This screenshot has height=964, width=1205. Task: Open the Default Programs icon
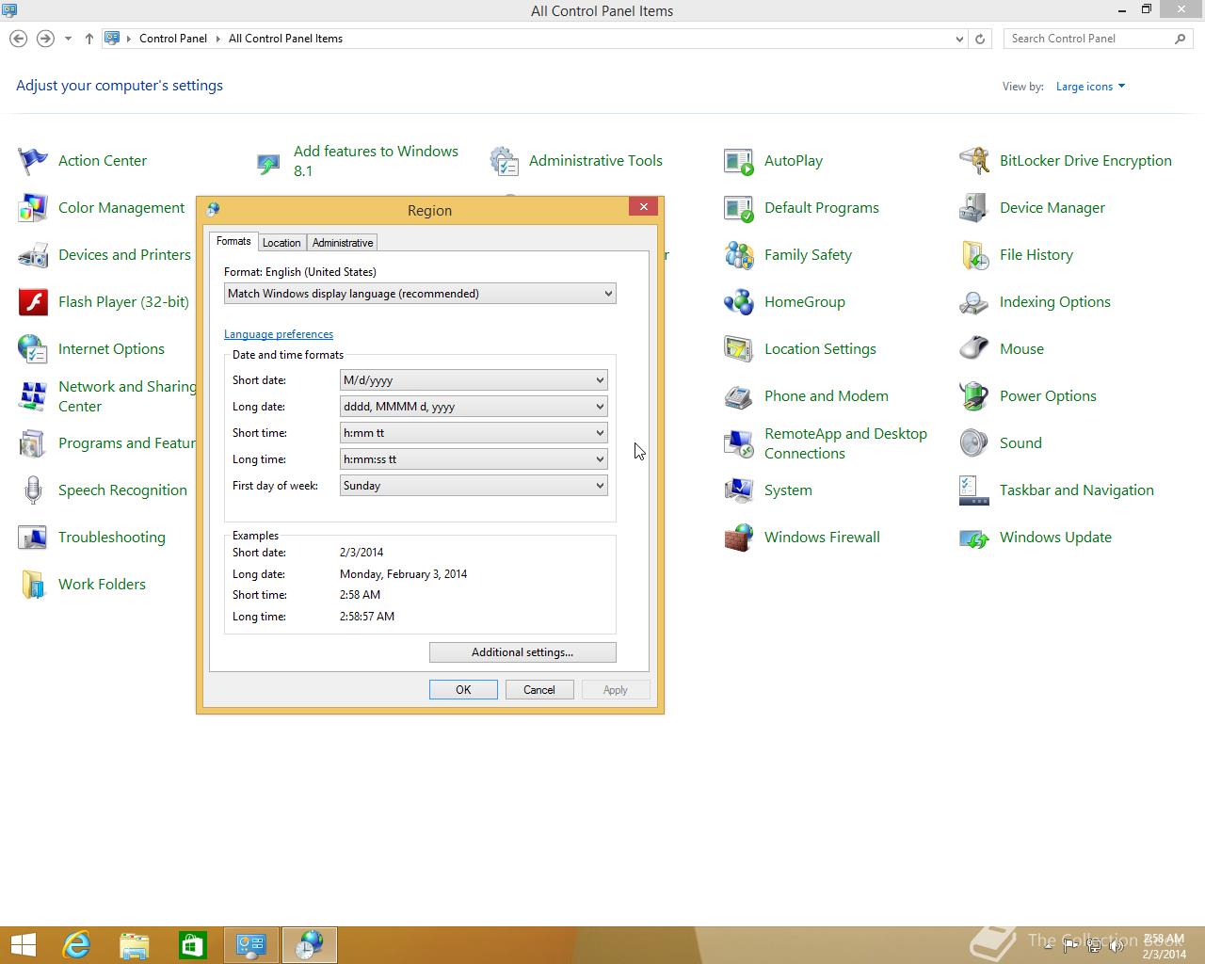[x=739, y=208]
